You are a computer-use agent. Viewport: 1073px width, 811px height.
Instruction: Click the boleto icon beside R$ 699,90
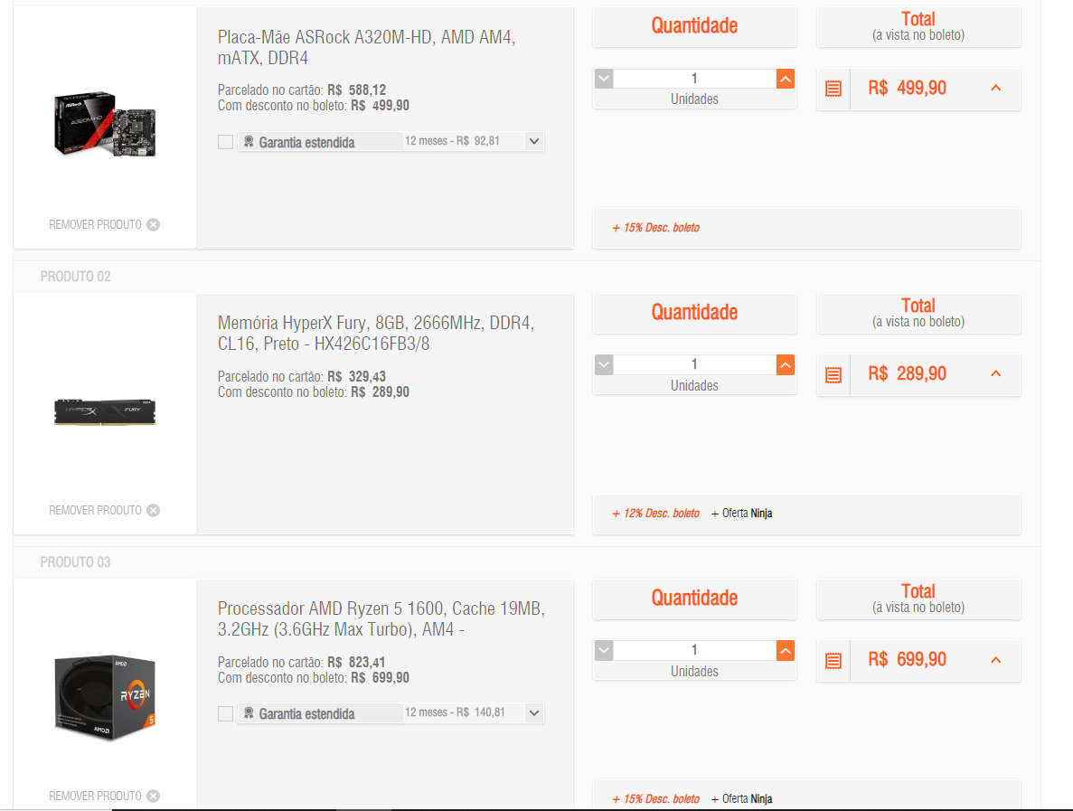[x=833, y=660]
